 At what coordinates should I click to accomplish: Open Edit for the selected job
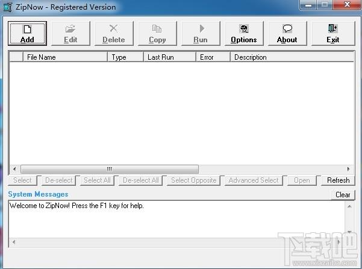(70, 33)
